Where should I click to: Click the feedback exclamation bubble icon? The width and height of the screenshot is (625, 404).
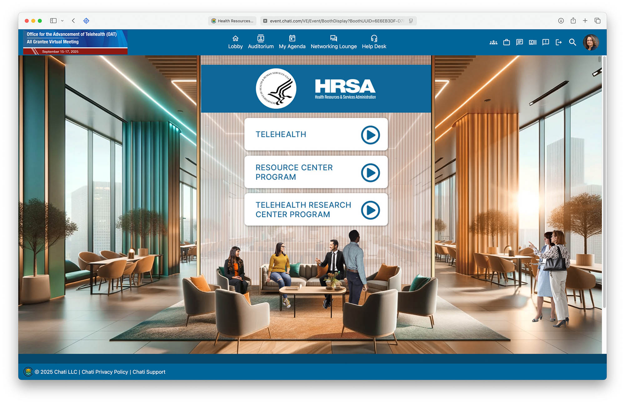coord(546,42)
